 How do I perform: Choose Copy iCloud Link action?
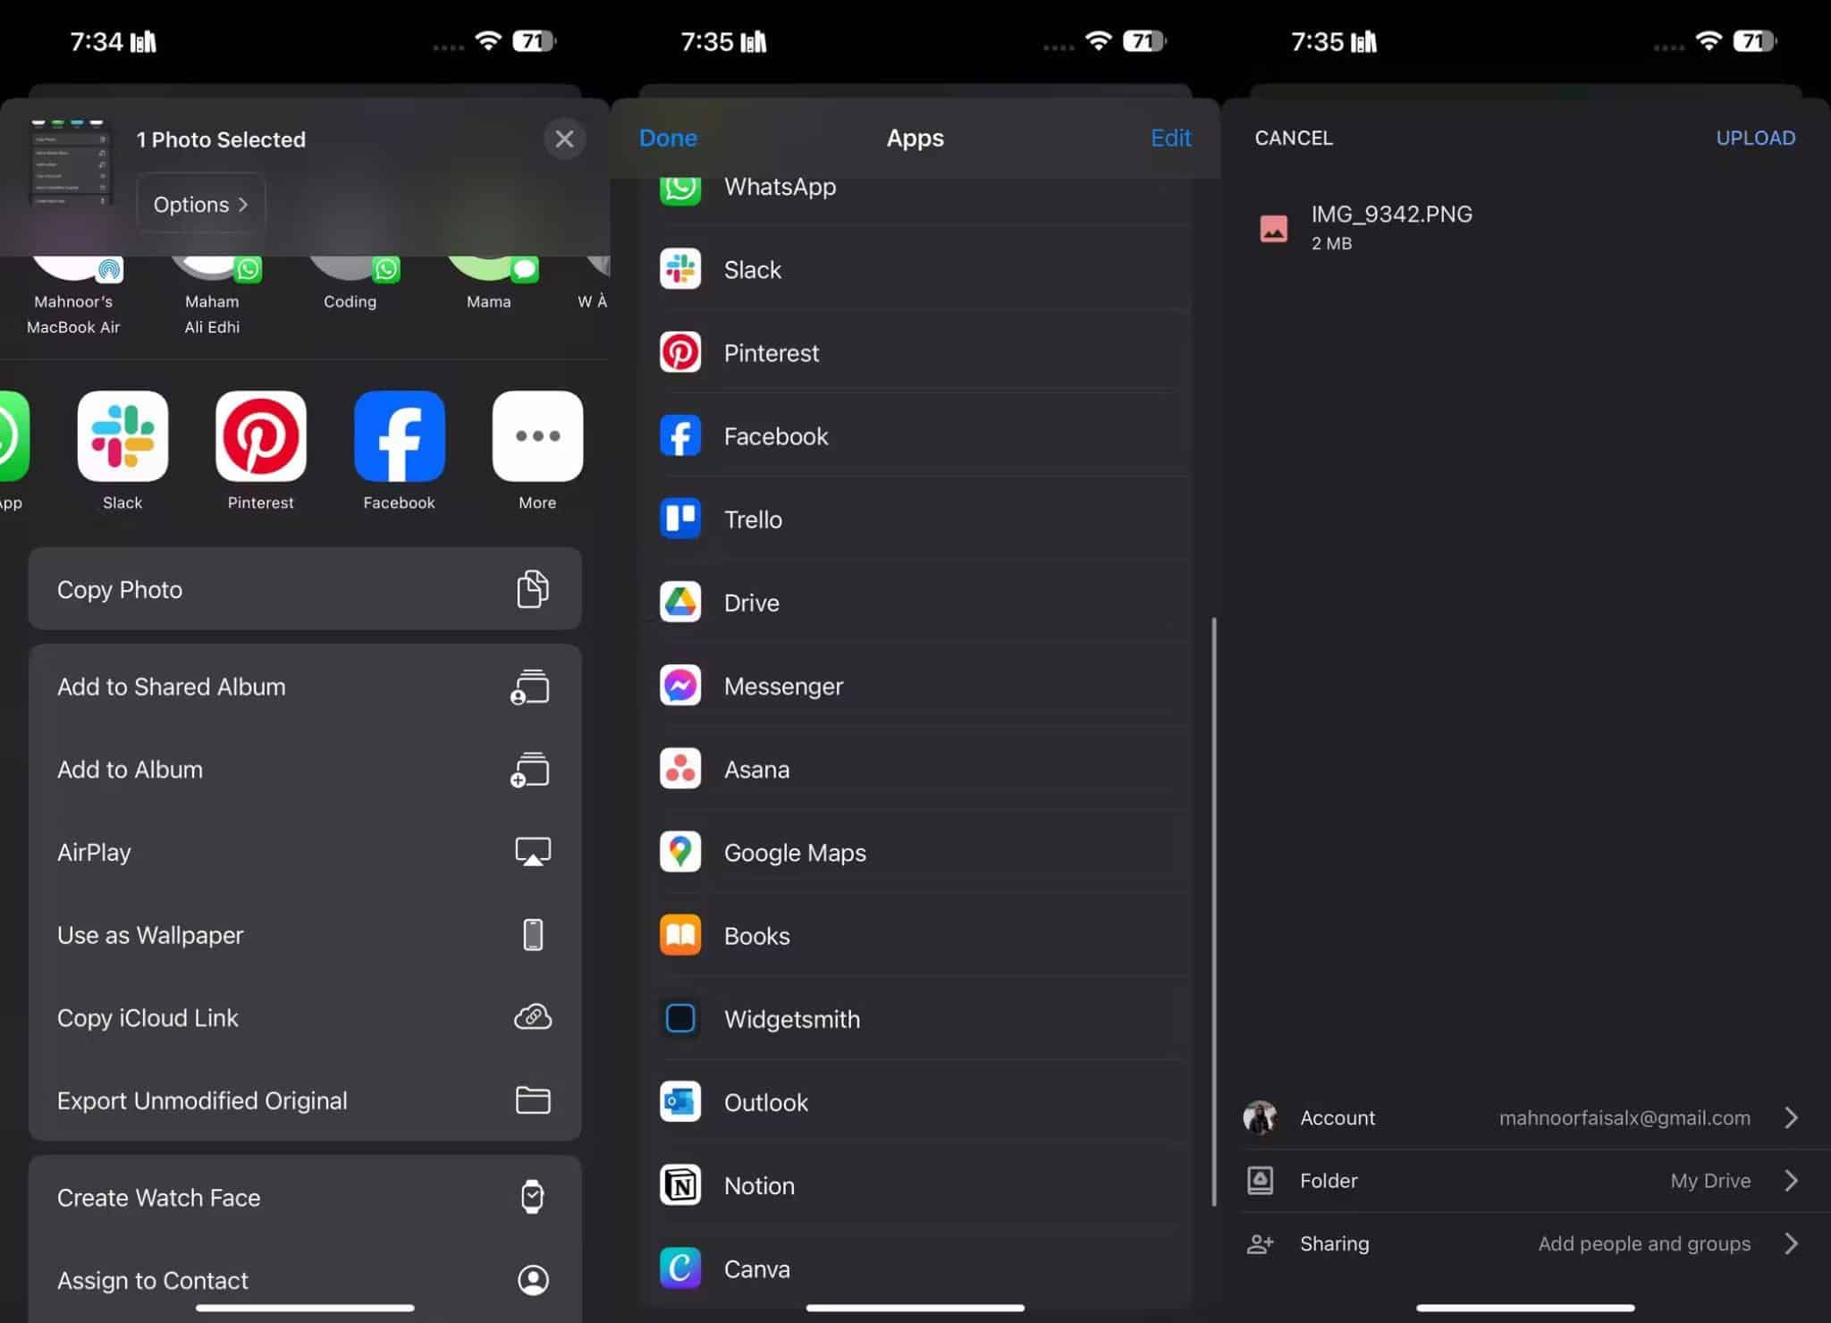[x=304, y=1017]
